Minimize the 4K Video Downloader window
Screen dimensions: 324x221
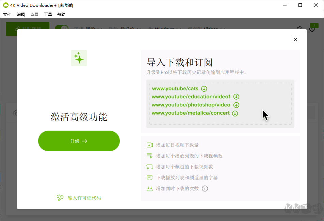tap(285, 5)
